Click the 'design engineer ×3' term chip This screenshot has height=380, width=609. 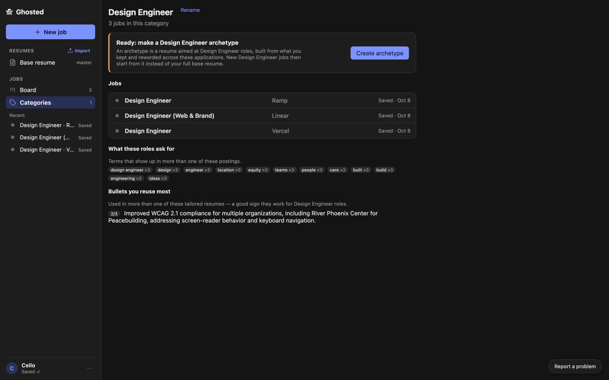[130, 170]
